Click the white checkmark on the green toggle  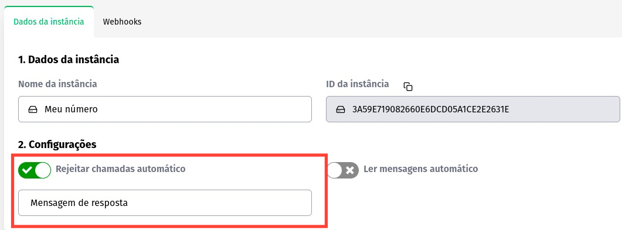[x=27, y=170]
